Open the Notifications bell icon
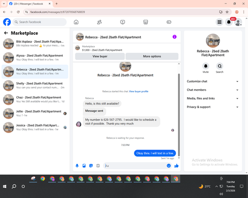 pyautogui.click(x=229, y=22)
